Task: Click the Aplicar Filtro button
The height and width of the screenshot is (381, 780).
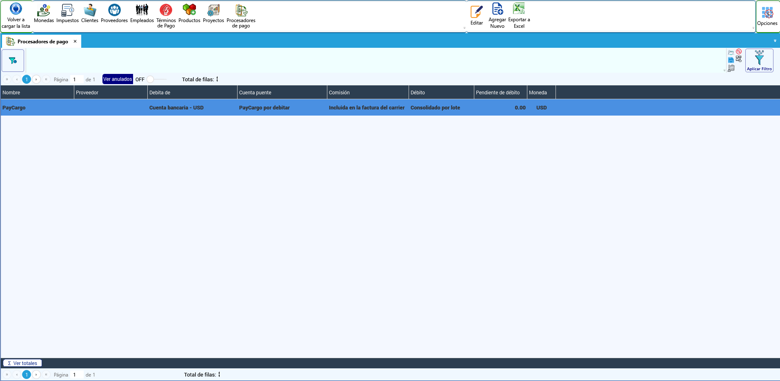Action: click(759, 60)
